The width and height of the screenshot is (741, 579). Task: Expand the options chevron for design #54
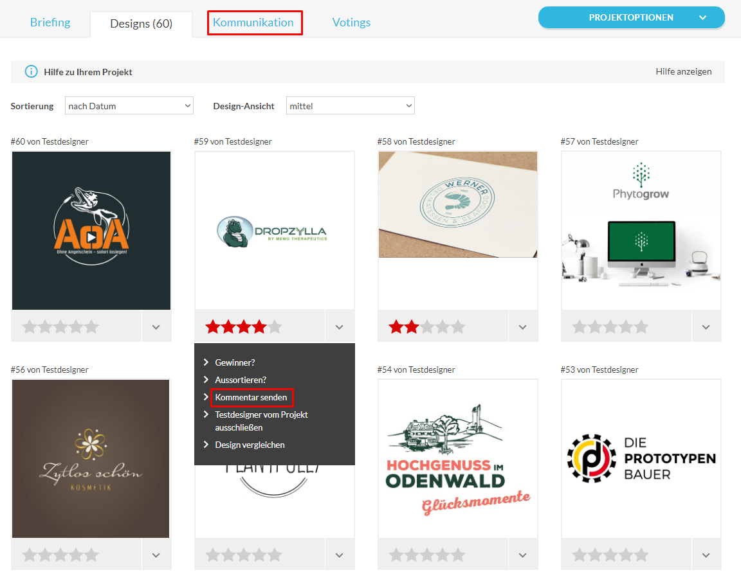(x=523, y=555)
